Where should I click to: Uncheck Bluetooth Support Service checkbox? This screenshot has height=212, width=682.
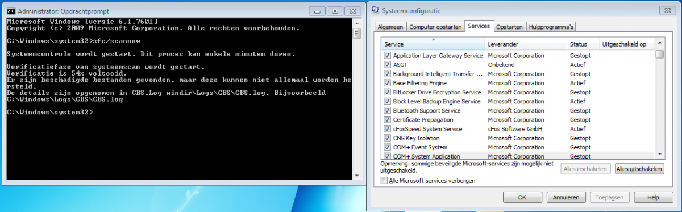coord(387,110)
